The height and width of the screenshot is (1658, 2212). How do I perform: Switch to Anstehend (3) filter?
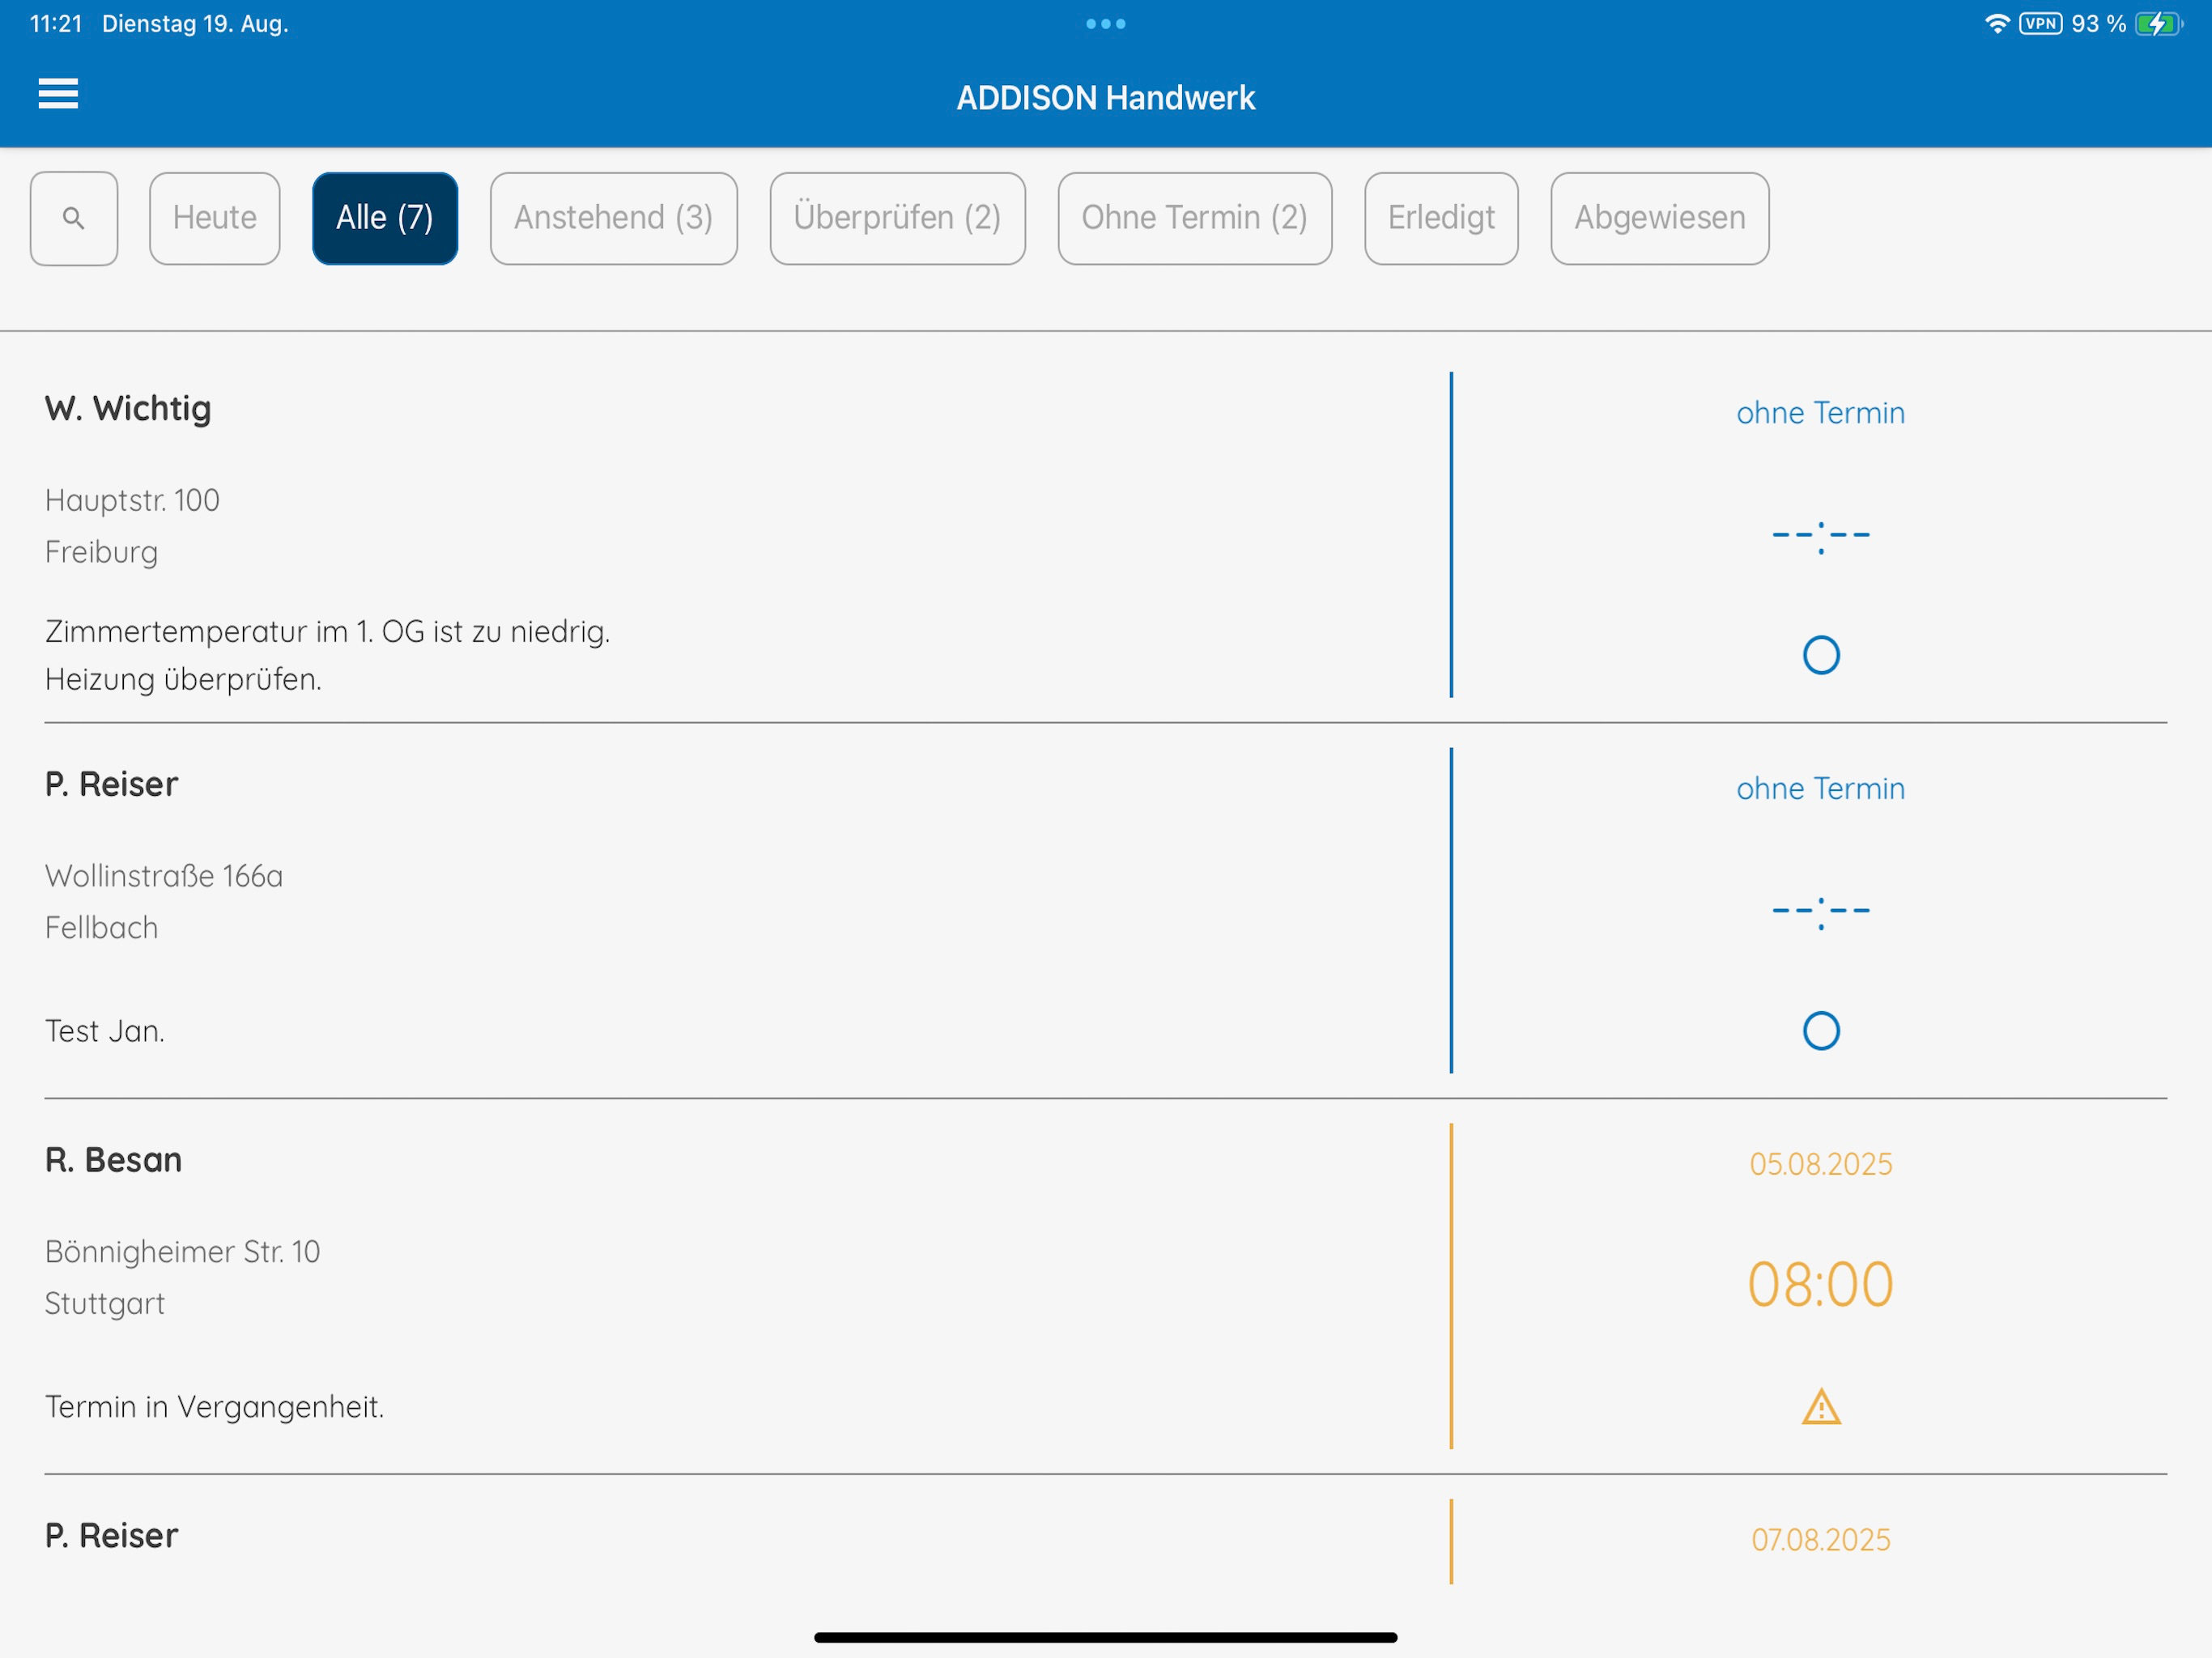[x=613, y=218]
